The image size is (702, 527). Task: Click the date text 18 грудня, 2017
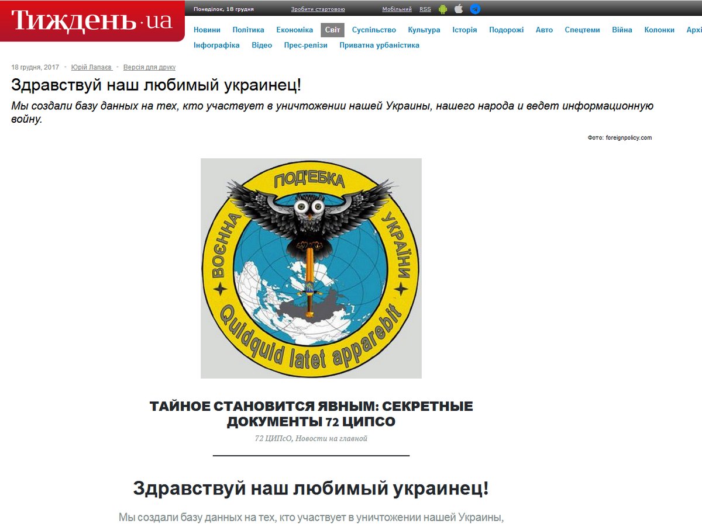35,67
